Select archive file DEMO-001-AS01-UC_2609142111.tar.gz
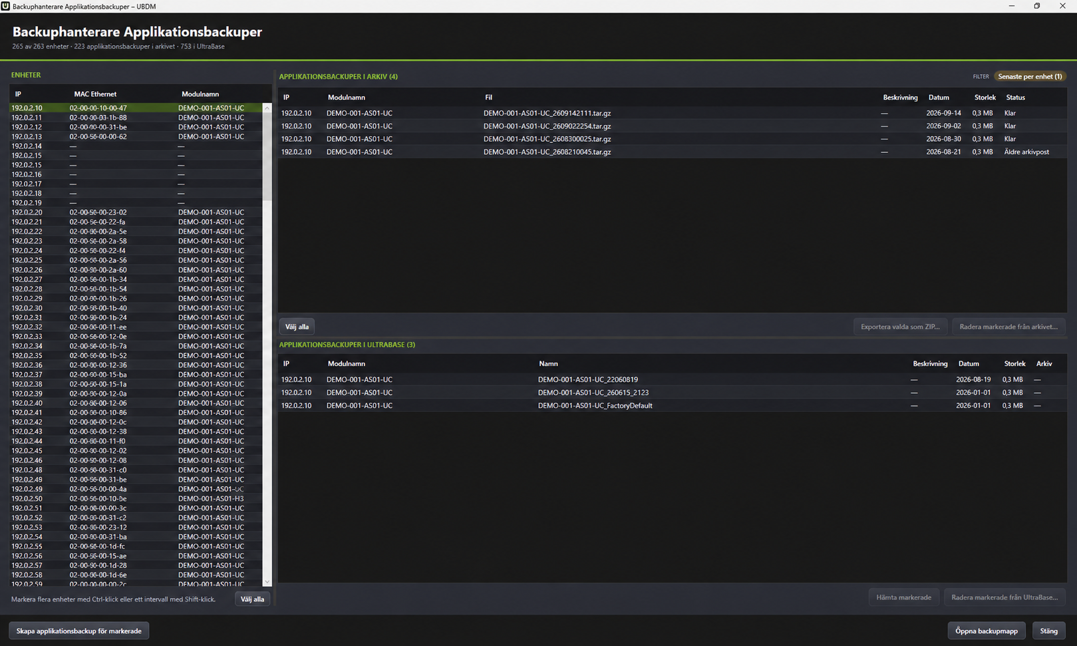 [672, 113]
